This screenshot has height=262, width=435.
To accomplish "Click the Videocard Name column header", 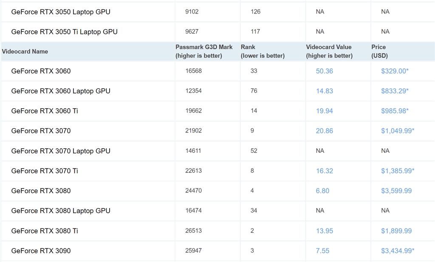I will tap(25, 51).
